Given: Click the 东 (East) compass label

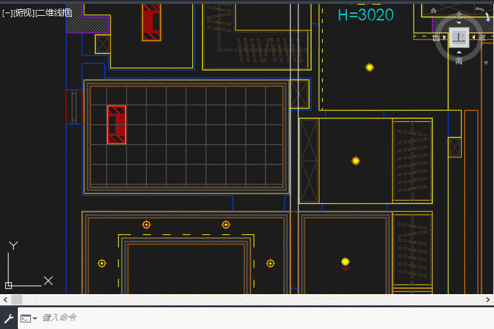Looking at the screenshot, I should [x=481, y=38].
